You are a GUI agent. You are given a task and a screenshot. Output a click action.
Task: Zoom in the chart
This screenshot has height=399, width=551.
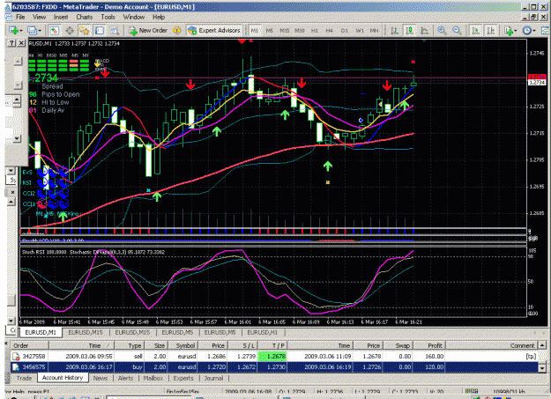pyautogui.click(x=442, y=31)
